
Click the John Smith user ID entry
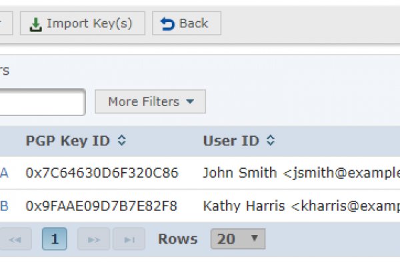pos(300,174)
